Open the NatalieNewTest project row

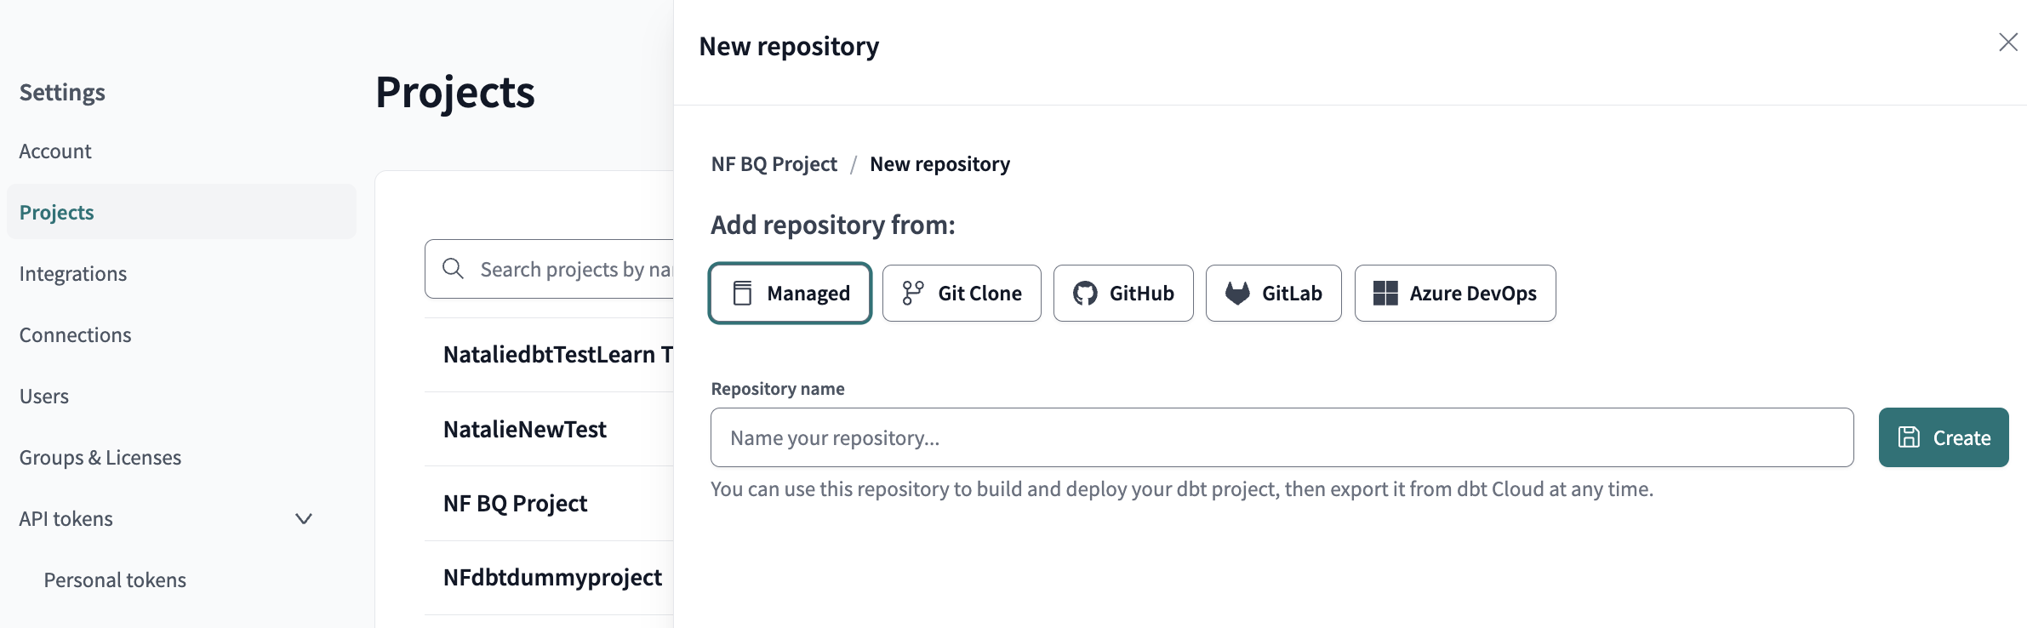pos(525,430)
